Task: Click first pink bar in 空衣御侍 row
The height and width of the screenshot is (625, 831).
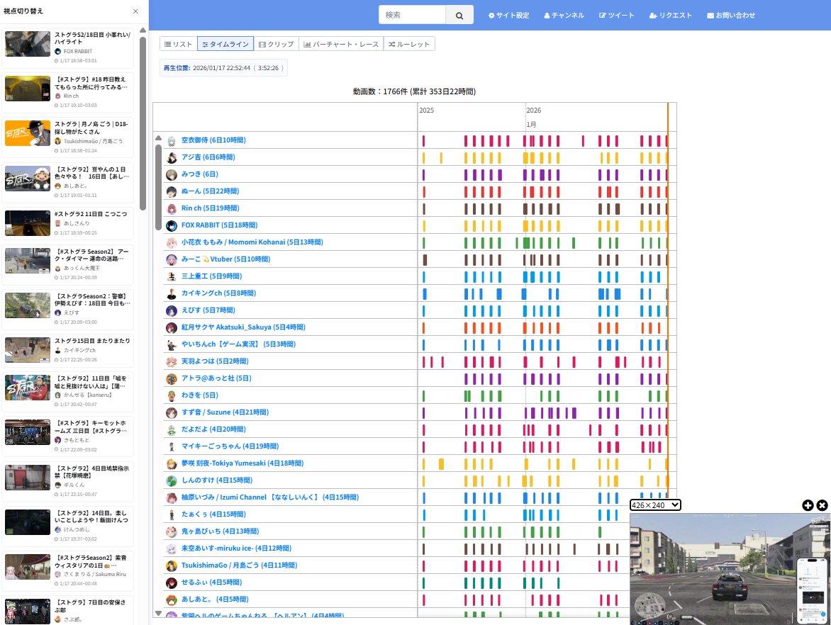Action: (x=423, y=141)
